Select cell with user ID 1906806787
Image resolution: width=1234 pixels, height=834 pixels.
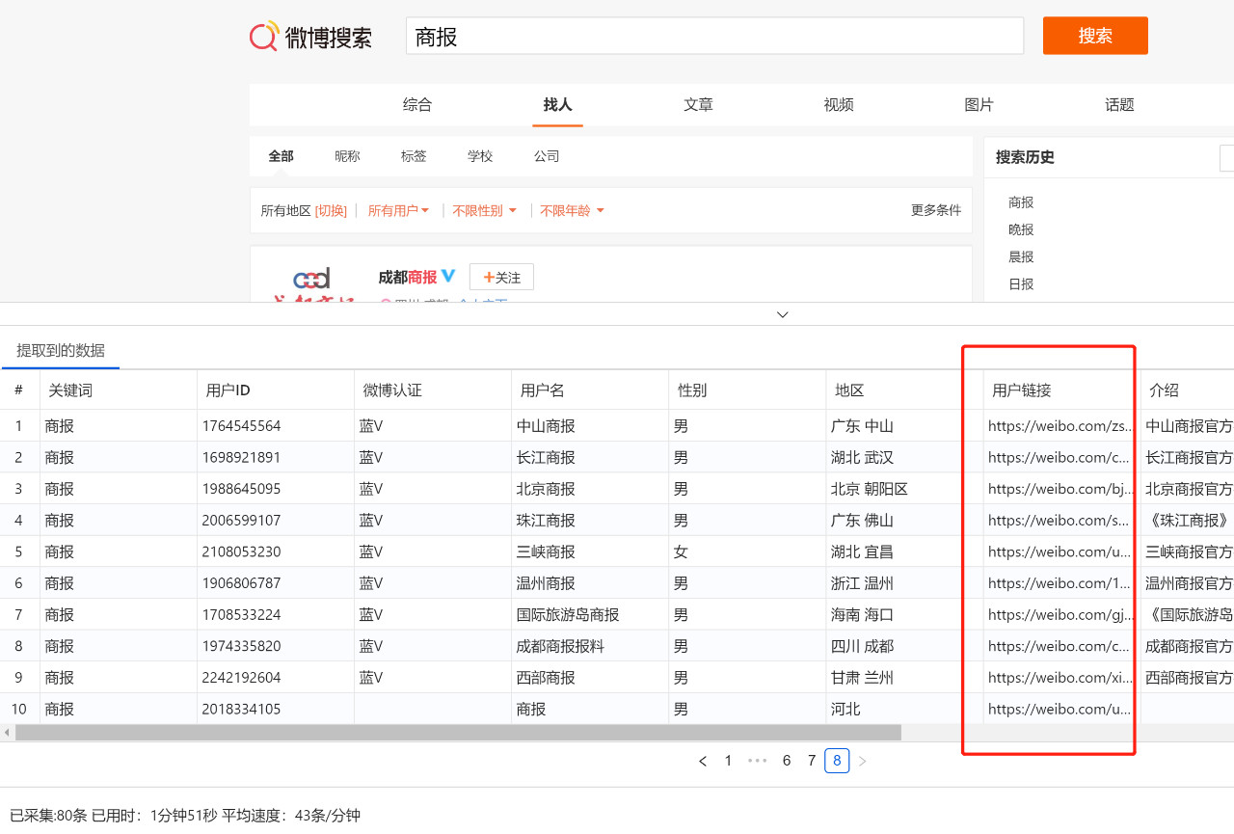[x=276, y=583]
